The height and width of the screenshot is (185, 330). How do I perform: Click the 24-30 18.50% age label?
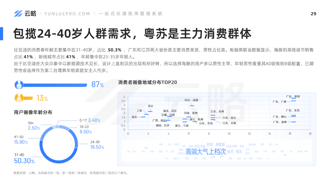tap(97, 145)
